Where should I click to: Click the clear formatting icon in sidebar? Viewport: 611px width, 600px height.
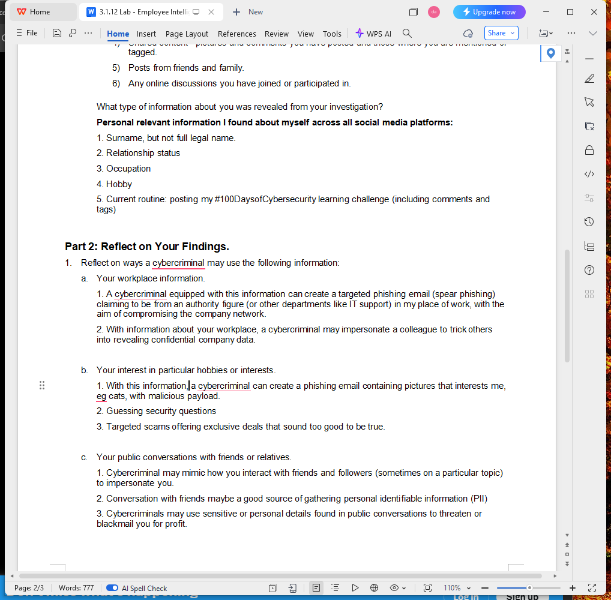pos(589,126)
